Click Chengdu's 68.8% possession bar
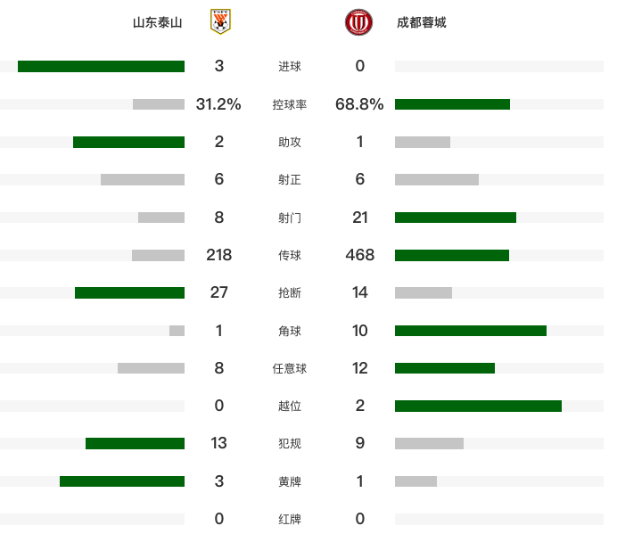Image resolution: width=617 pixels, height=534 pixels. point(453,104)
